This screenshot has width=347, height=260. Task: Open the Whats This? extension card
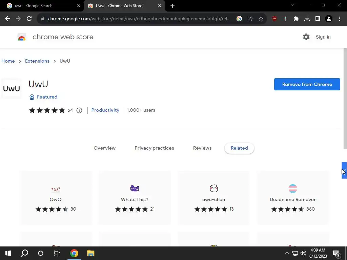click(135, 198)
